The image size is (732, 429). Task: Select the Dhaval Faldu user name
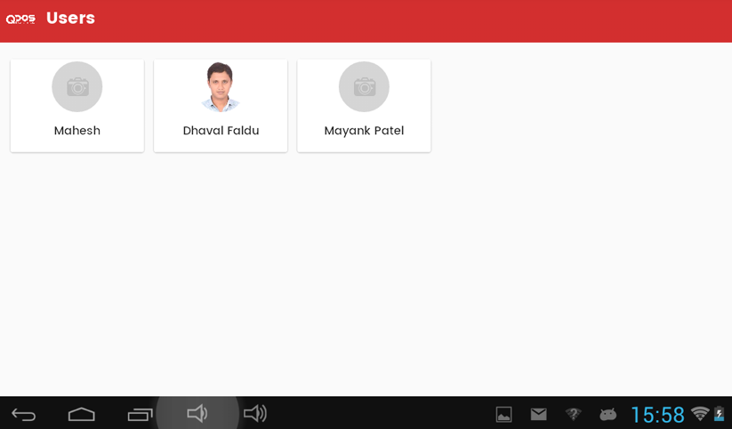click(221, 130)
